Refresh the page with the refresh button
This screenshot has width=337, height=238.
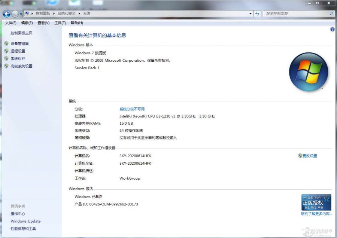click(257, 13)
